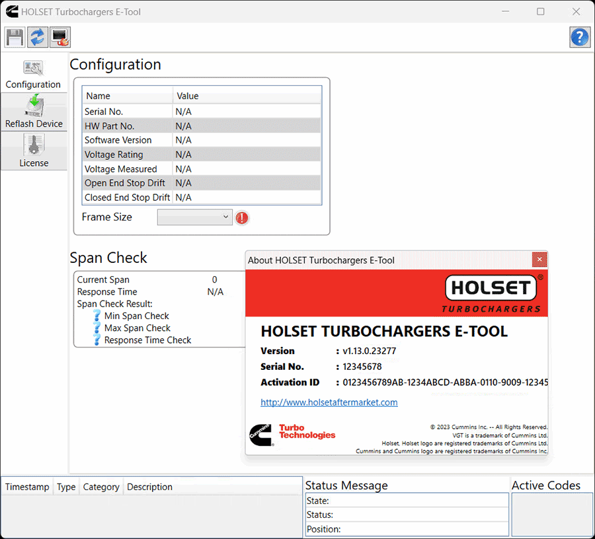595x539 pixels.
Task: Click the Cummins logo in About dialog
Action: point(260,435)
